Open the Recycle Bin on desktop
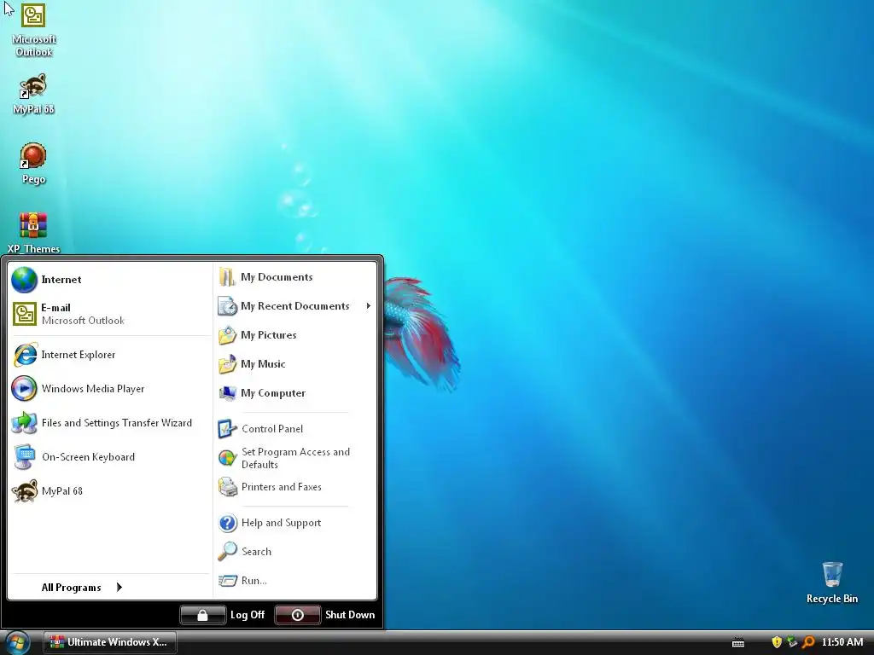 [831, 583]
